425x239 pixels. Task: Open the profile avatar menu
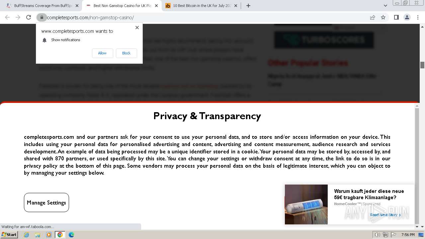[407, 17]
